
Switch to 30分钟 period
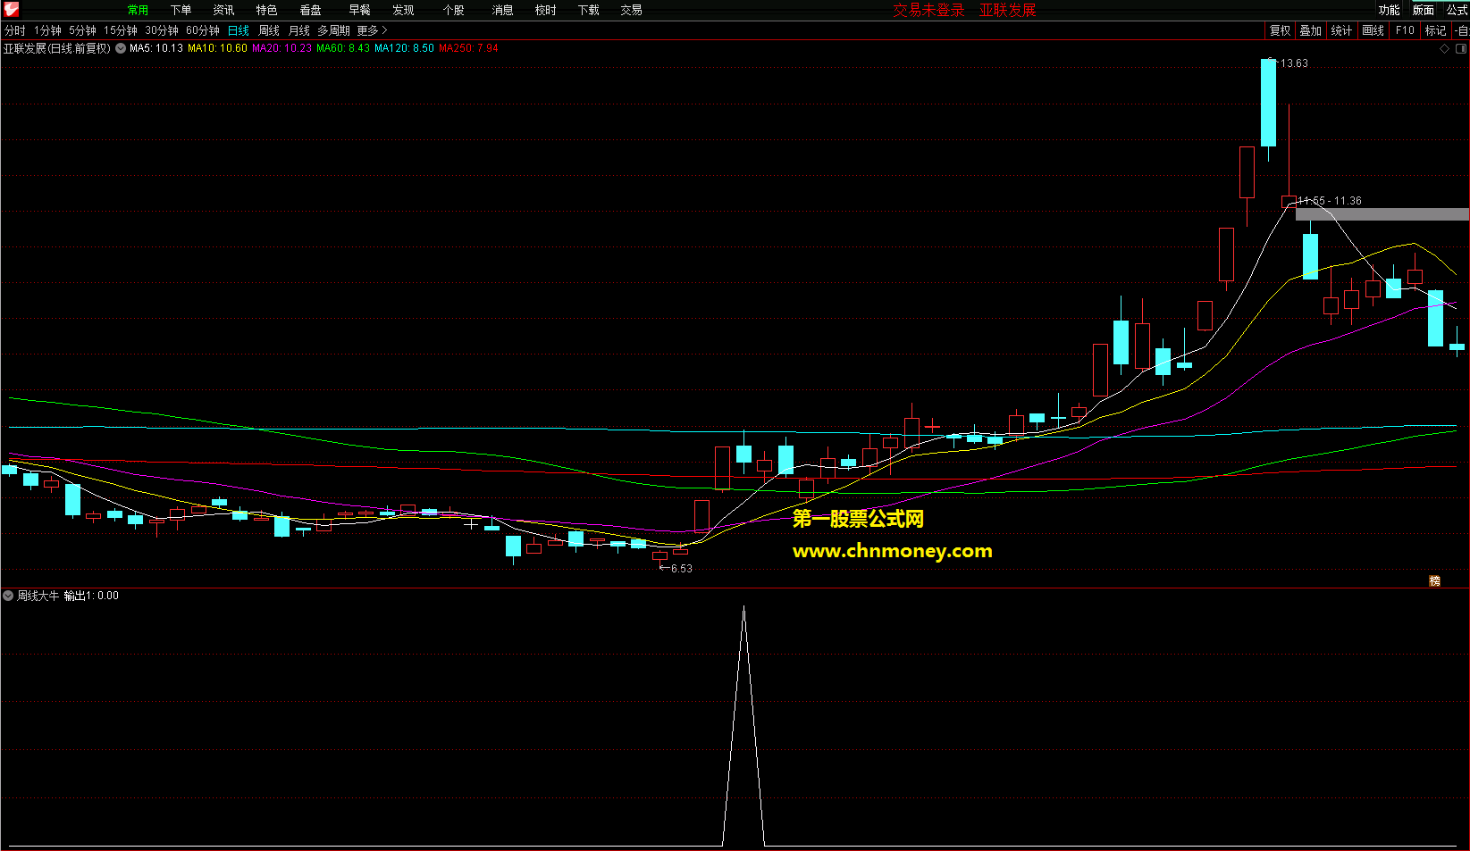(162, 30)
